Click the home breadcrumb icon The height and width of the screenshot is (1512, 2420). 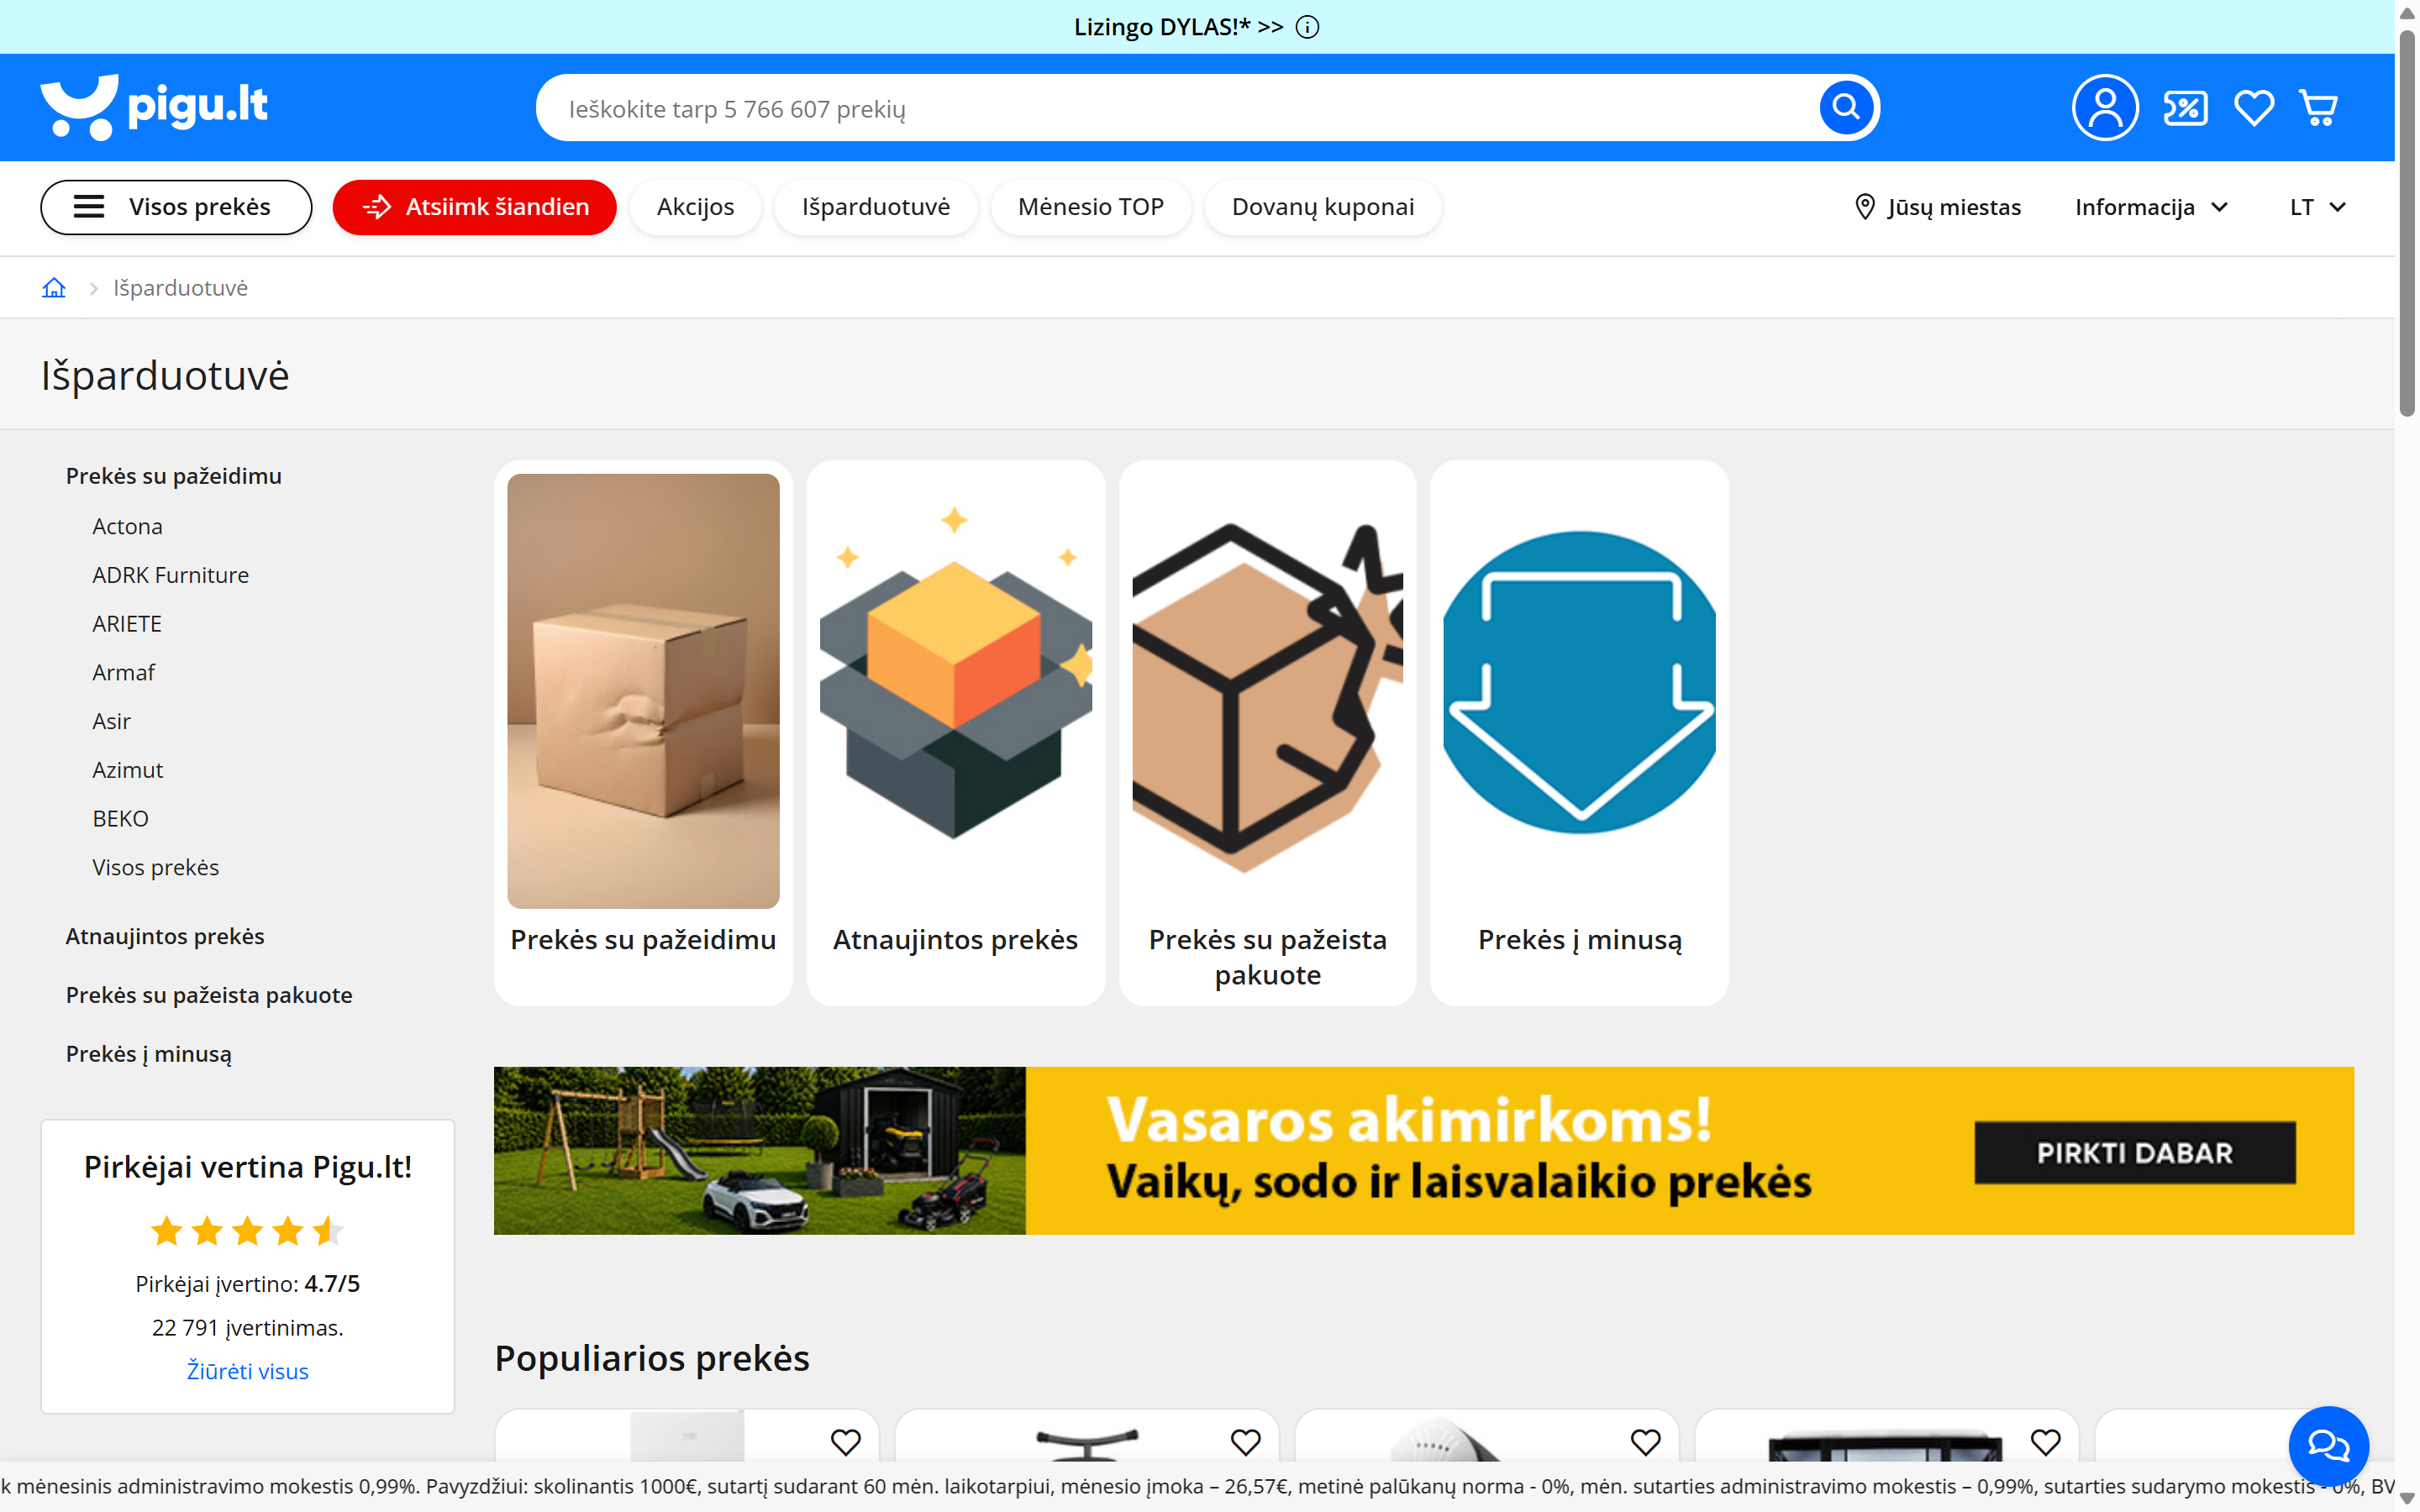point(54,288)
